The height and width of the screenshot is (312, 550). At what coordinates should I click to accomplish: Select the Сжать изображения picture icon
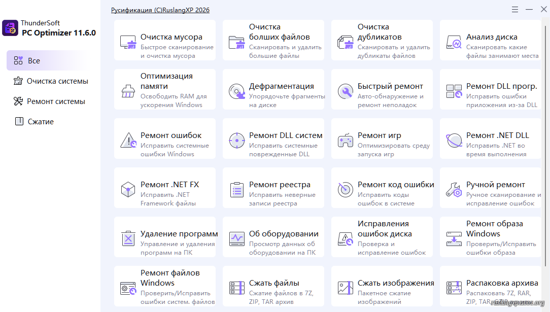point(345,288)
